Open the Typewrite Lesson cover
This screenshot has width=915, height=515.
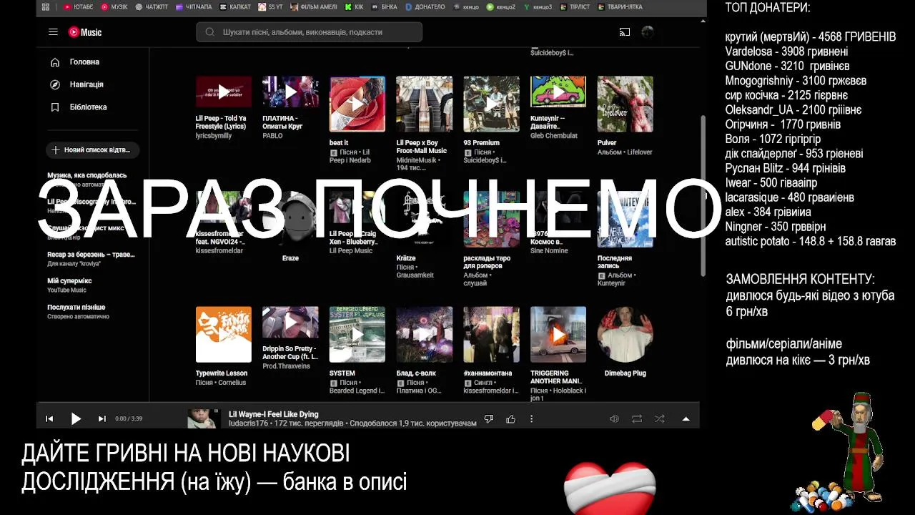[224, 335]
